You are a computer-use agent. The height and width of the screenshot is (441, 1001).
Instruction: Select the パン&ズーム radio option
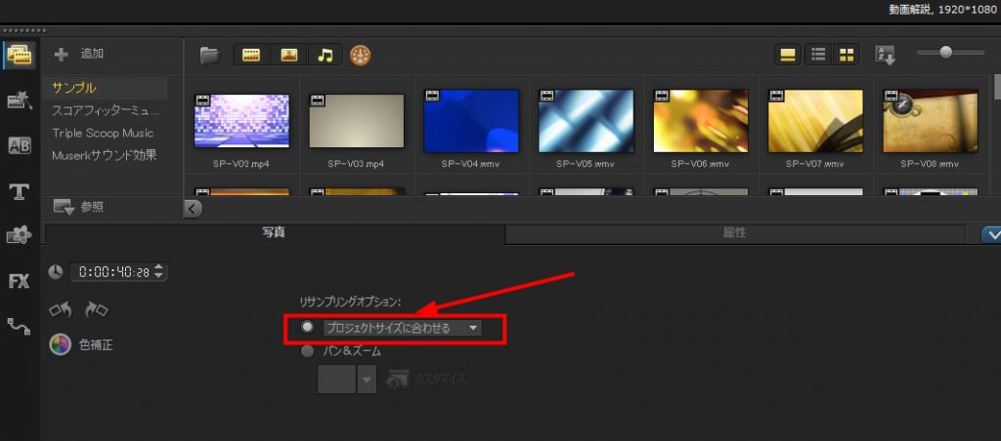click(307, 351)
